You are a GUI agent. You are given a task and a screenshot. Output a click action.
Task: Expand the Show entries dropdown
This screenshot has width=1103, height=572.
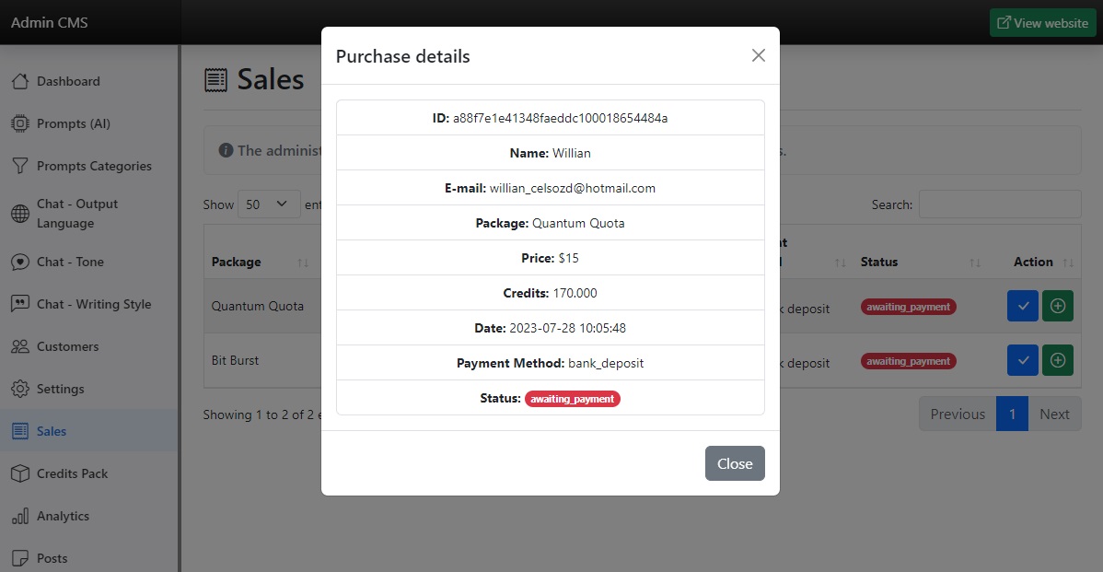pyautogui.click(x=269, y=204)
